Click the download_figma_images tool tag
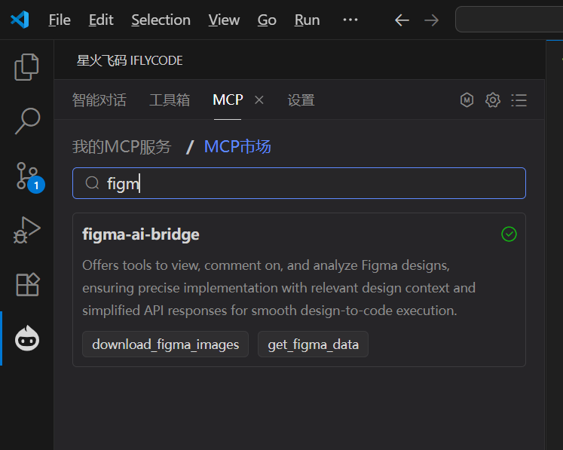 click(x=165, y=344)
